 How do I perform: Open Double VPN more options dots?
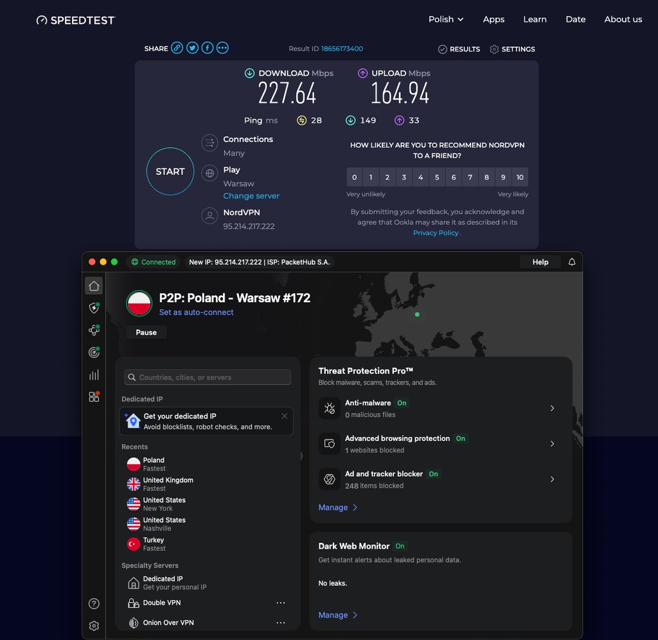281,603
